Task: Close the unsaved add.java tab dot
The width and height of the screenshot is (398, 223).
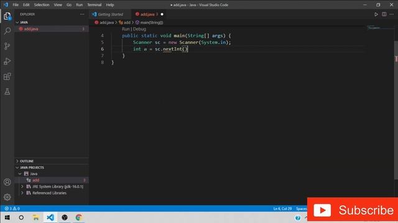Action: coord(162,14)
